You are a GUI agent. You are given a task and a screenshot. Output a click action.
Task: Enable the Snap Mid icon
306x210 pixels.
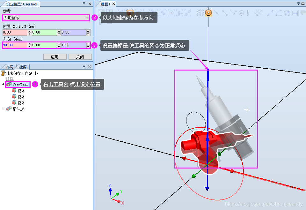click(217, 13)
